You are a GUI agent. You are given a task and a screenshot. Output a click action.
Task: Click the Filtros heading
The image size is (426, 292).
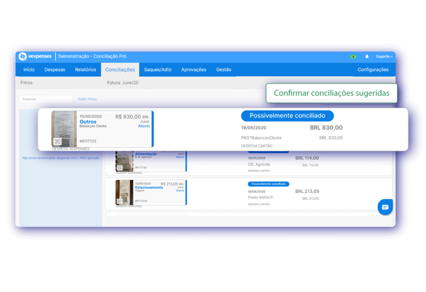point(26,83)
